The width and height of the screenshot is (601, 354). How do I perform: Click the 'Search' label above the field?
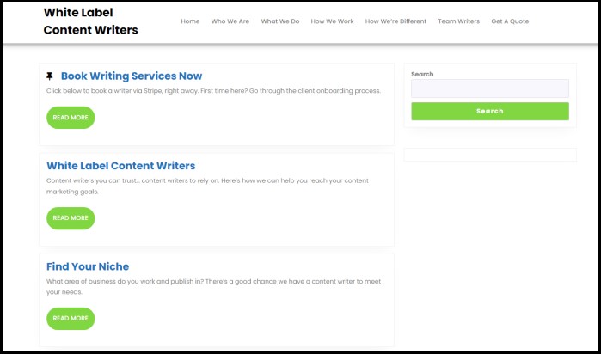[x=422, y=75]
